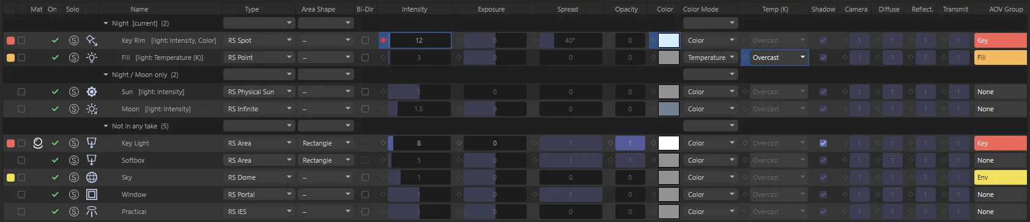The width and height of the screenshot is (1030, 222).
Task: Toggle the On checkmark for Fill
Action: point(55,57)
